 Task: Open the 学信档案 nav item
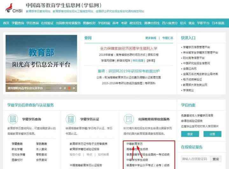click(104, 23)
